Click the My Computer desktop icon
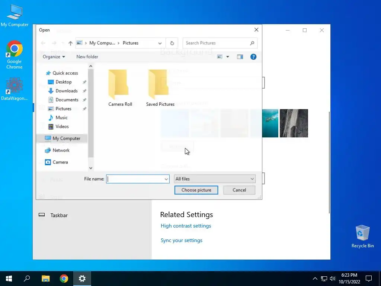Viewport: 381px width, 286px height. (x=15, y=16)
